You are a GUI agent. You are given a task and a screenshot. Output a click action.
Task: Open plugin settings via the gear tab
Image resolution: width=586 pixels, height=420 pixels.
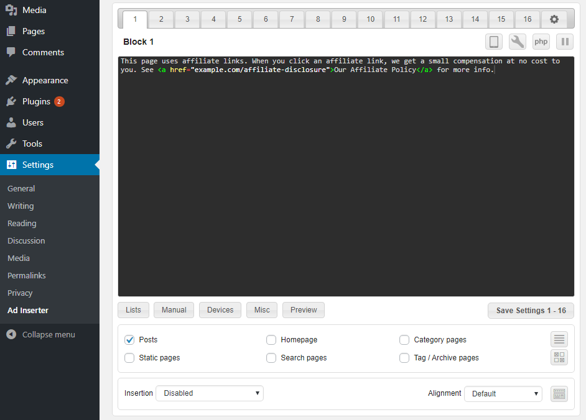[554, 19]
